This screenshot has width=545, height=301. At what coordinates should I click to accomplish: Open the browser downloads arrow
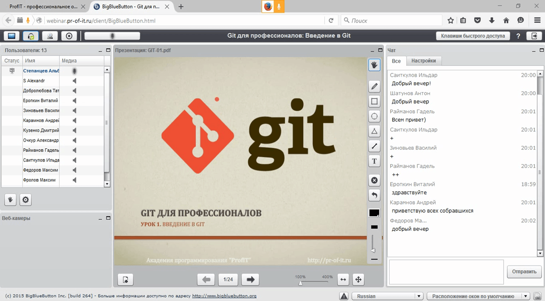click(492, 20)
